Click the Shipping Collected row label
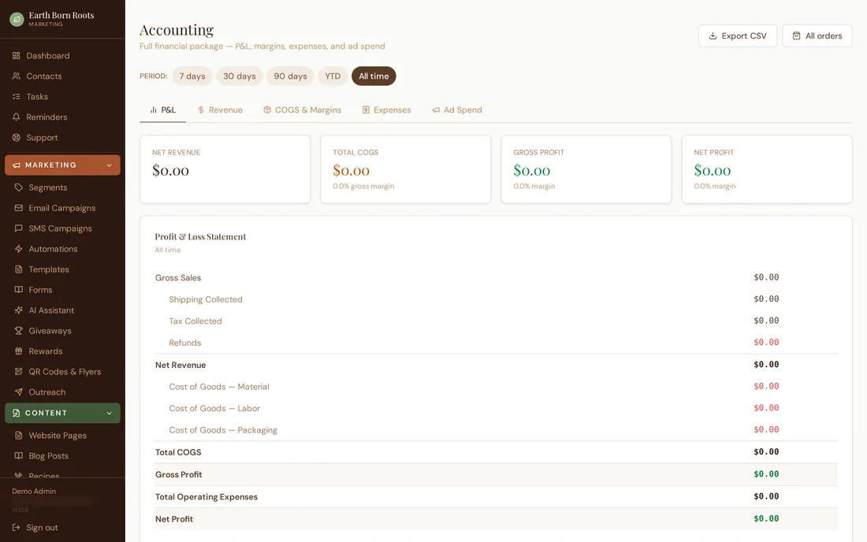This screenshot has height=542, width=867. (206, 299)
